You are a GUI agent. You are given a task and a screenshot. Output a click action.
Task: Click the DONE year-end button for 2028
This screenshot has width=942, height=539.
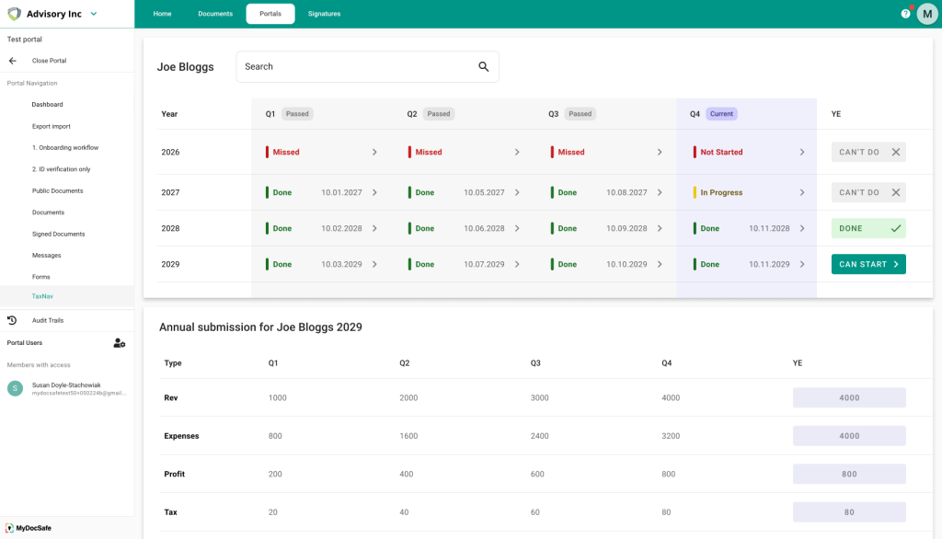click(867, 228)
